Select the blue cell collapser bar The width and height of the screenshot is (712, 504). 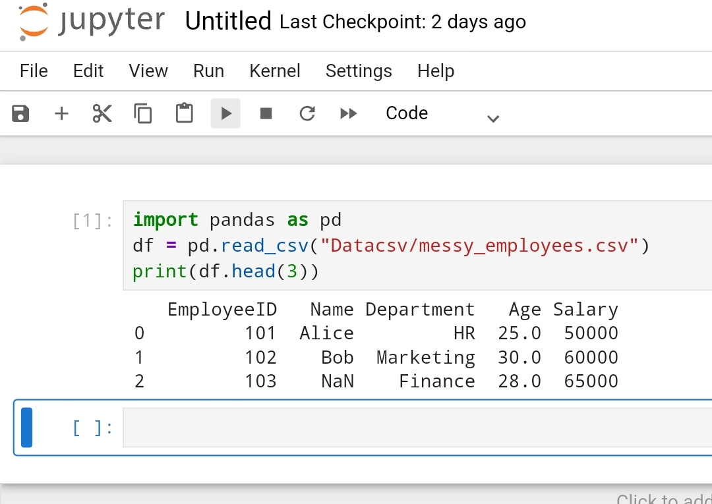tap(27, 428)
